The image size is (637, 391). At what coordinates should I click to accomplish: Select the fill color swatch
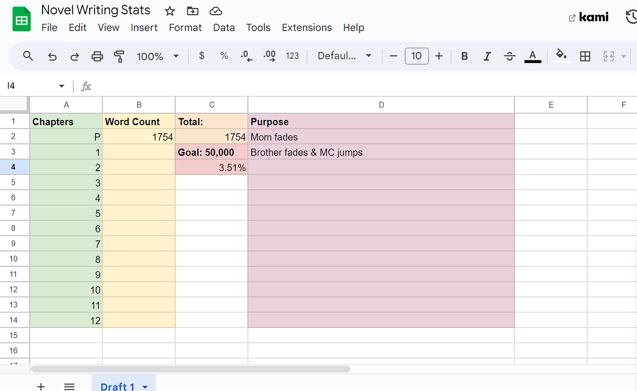point(561,56)
